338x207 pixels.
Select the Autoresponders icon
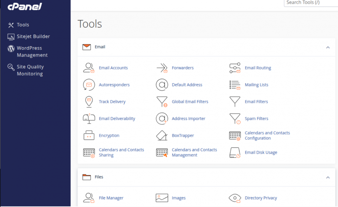(x=89, y=85)
